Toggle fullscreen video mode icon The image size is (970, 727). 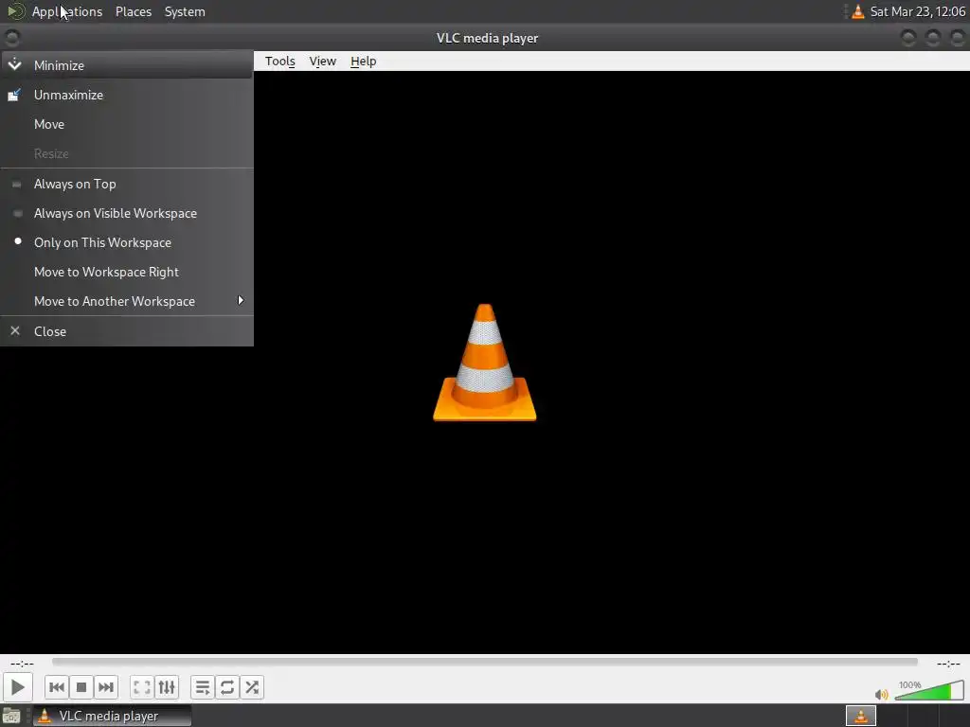tap(142, 687)
